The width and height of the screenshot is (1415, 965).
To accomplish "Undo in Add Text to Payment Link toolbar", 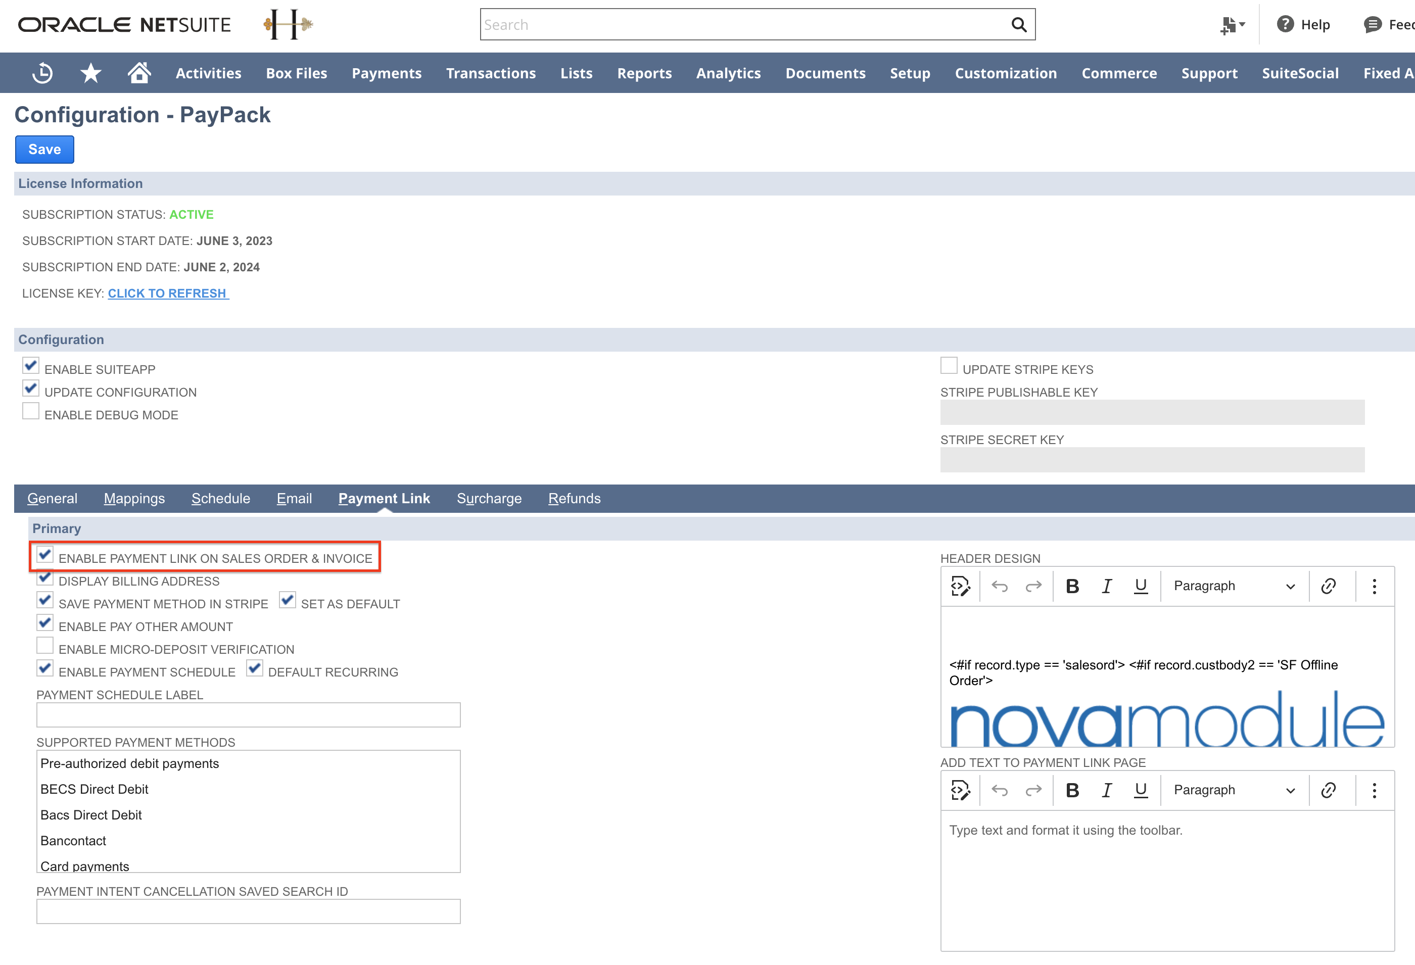I will (999, 790).
